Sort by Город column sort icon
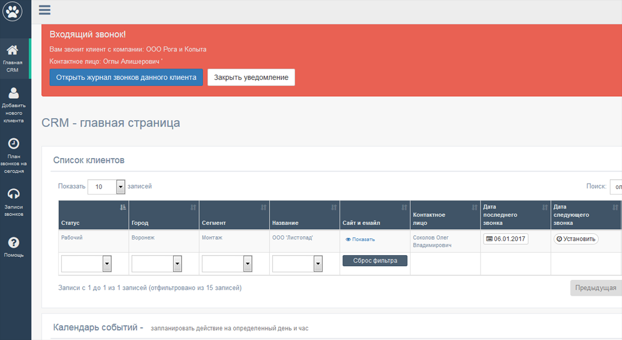 [x=193, y=207]
